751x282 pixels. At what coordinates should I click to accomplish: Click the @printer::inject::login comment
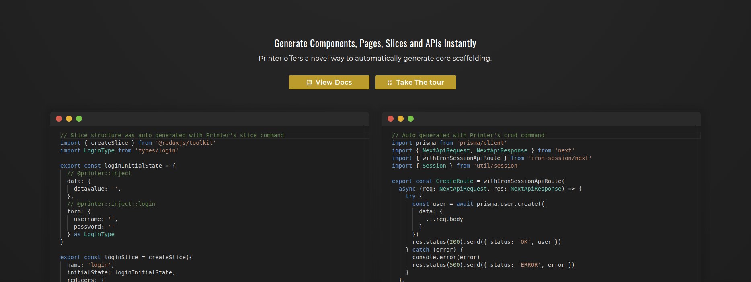pyautogui.click(x=111, y=204)
